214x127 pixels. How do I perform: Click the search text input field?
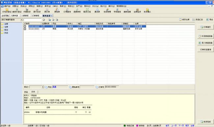(33, 20)
